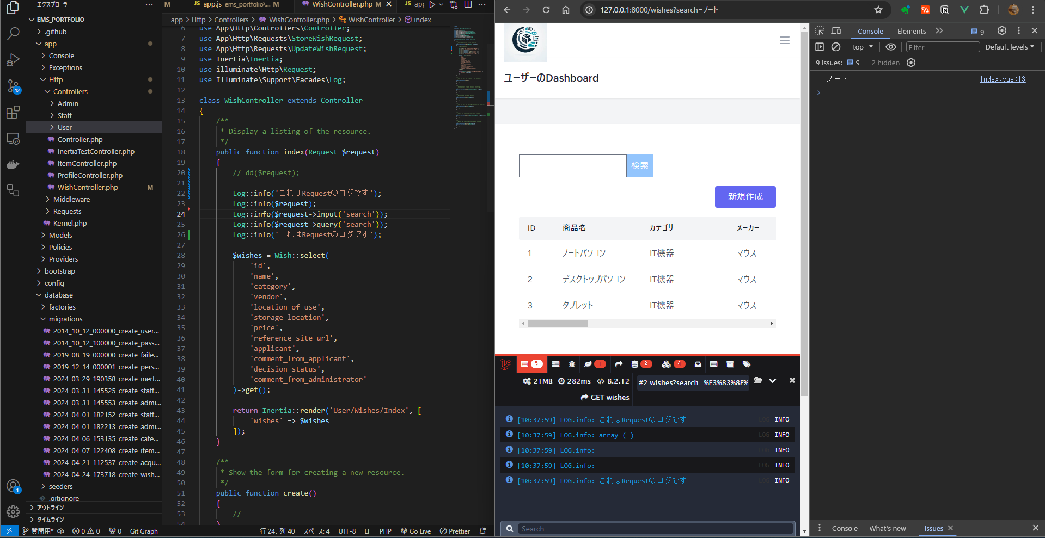Viewport: 1045px width, 538px height.
Task: Click the search text box beside 検索
Action: click(x=572, y=166)
